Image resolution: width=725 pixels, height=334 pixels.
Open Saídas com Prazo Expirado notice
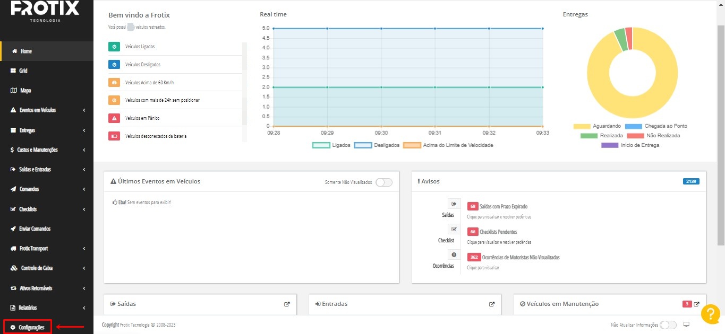tap(503, 207)
